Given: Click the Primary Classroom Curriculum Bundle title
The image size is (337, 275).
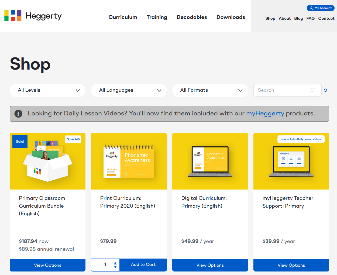Looking at the screenshot, I should click(x=42, y=206).
